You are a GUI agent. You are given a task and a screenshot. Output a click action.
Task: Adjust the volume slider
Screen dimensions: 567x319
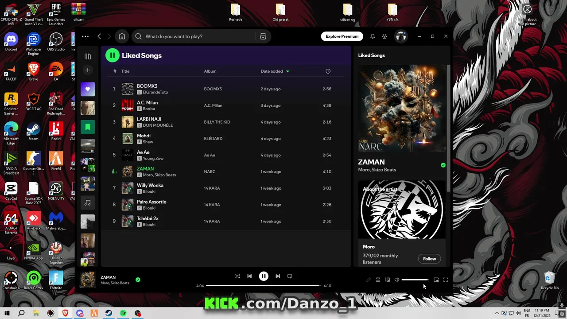coord(415,280)
